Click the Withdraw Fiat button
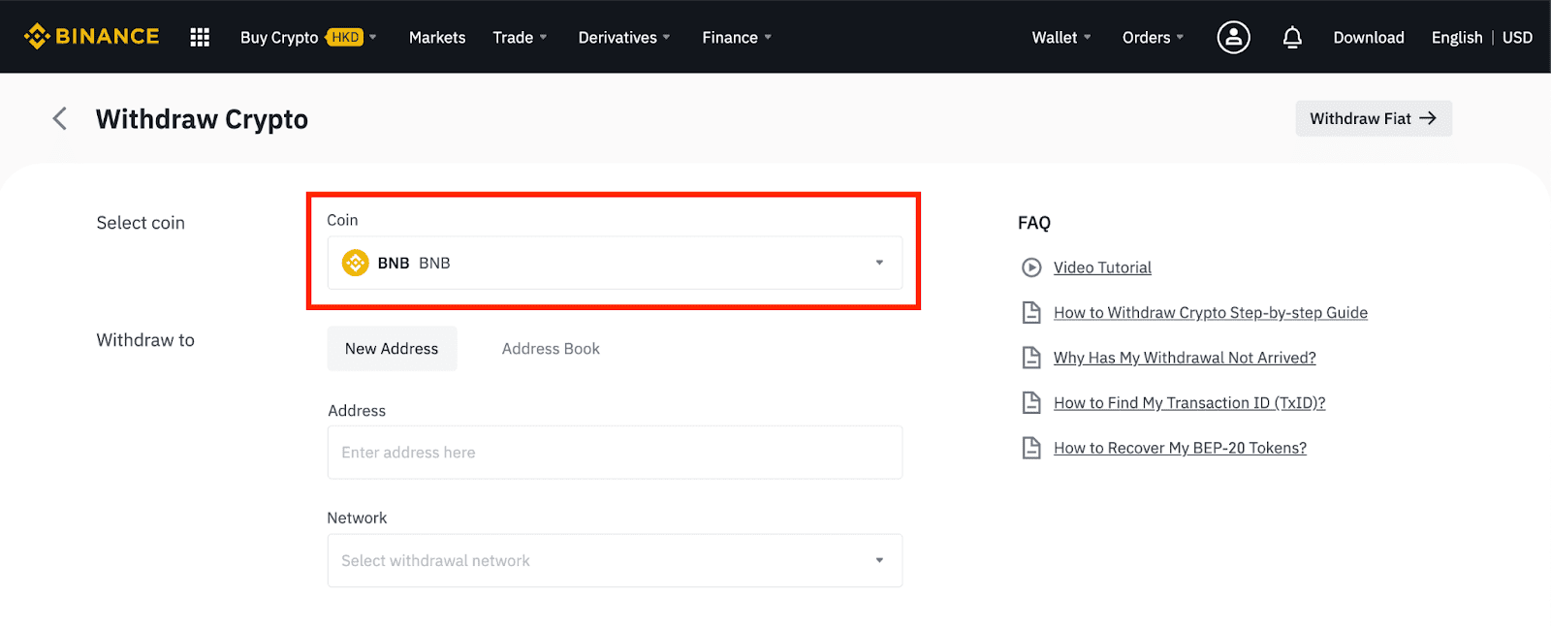The height and width of the screenshot is (628, 1551). 1374,118
